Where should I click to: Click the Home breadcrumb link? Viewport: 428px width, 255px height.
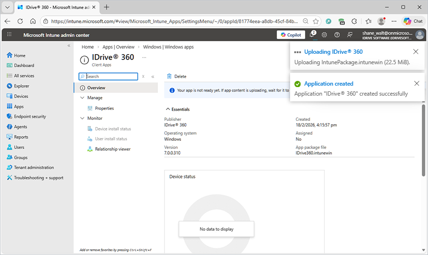point(88,47)
